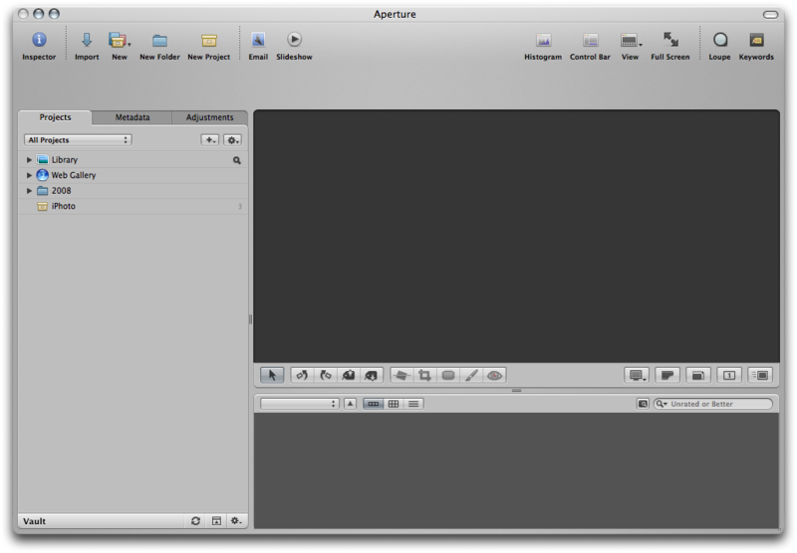Open the browser sort pop-up menu
Image resolution: width=797 pixels, height=553 pixels.
(x=300, y=404)
